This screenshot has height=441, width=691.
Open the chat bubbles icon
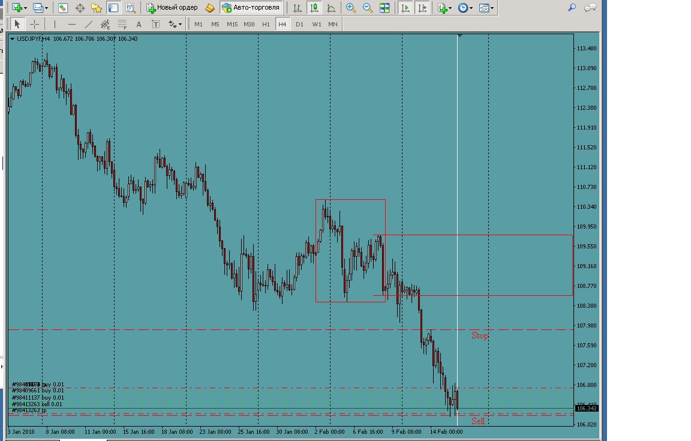[590, 7]
